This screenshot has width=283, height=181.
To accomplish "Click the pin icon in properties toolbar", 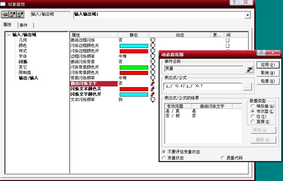I will pos(5,15).
